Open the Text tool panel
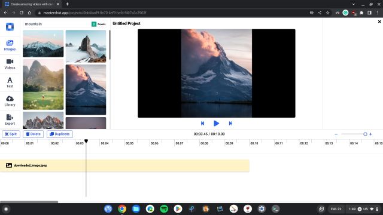The height and width of the screenshot is (215, 383). click(10, 82)
